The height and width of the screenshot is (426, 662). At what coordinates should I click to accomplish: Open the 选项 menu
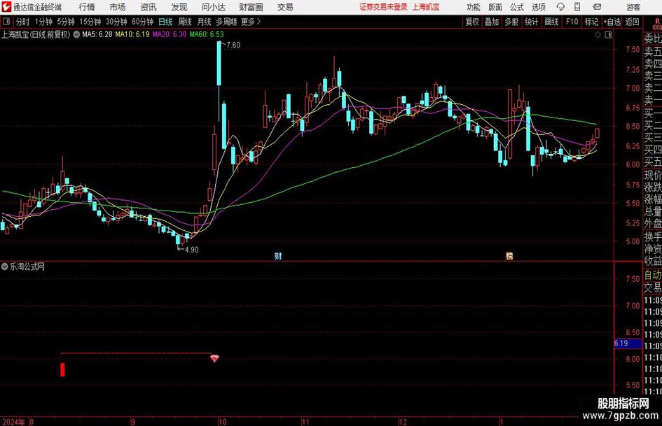538,7
